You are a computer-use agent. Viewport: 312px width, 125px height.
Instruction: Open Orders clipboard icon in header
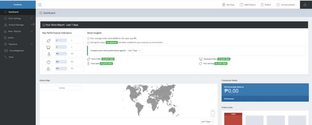point(262,5)
